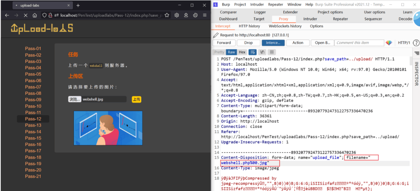
Task: Expand the Inspector panel
Action: click(416, 74)
